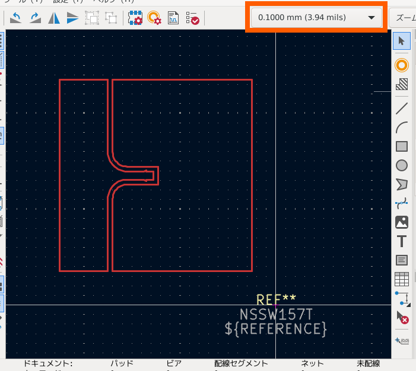
Task: Select the set anchor origin tool
Action: coord(402,340)
